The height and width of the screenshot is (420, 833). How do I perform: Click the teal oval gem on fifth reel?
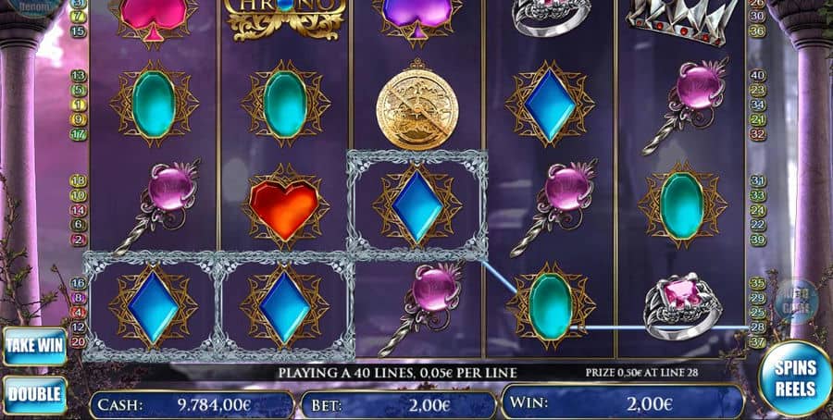tap(682, 205)
